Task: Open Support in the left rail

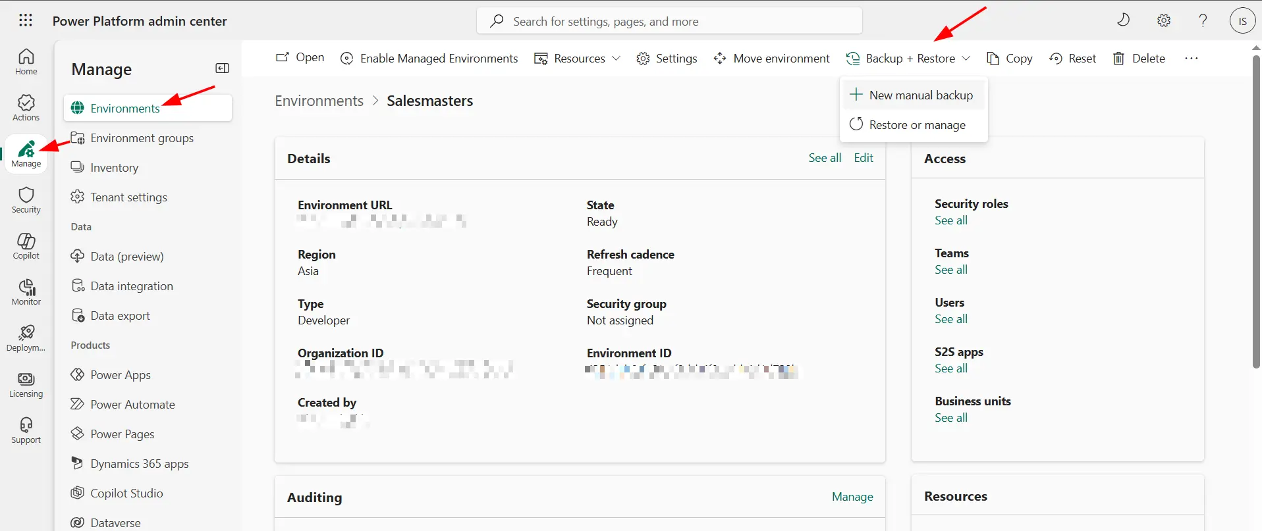Action: pos(26,430)
